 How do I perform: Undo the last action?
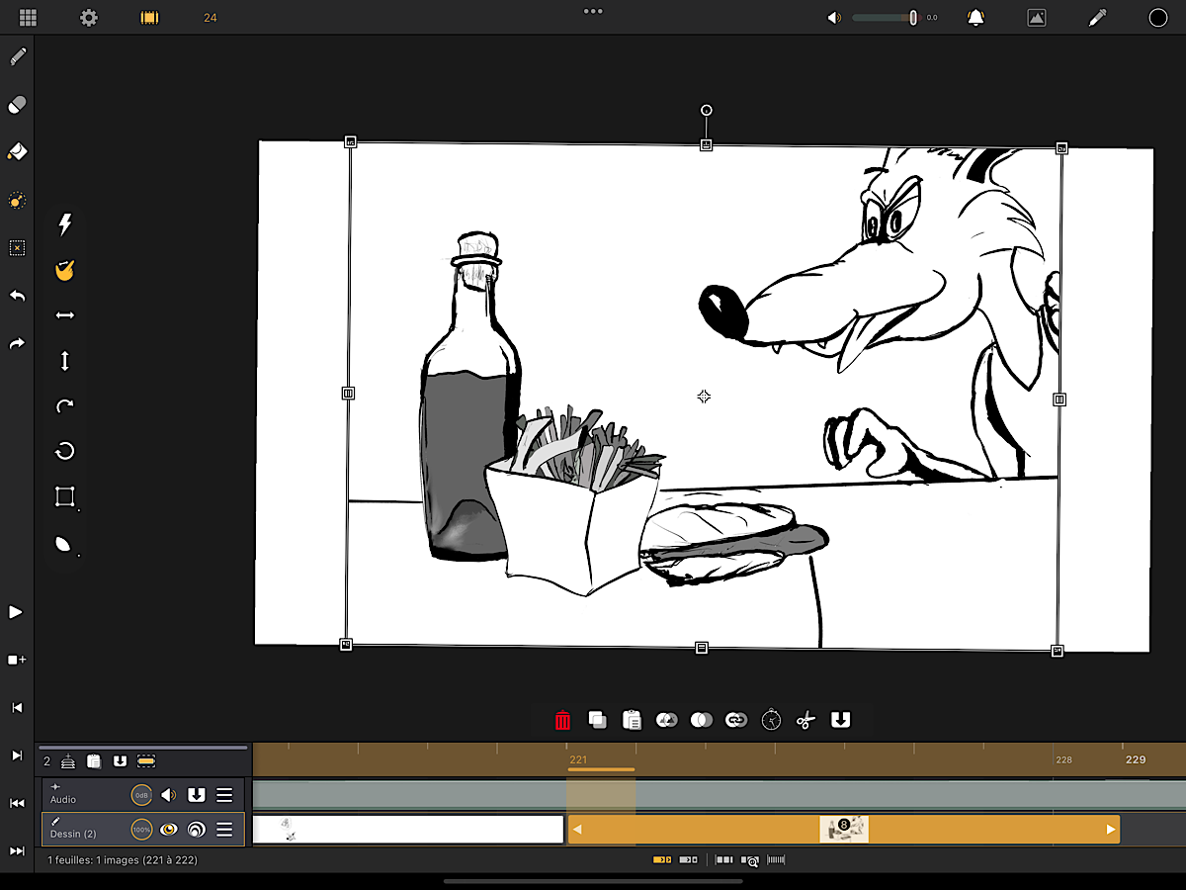pyautogui.click(x=17, y=296)
